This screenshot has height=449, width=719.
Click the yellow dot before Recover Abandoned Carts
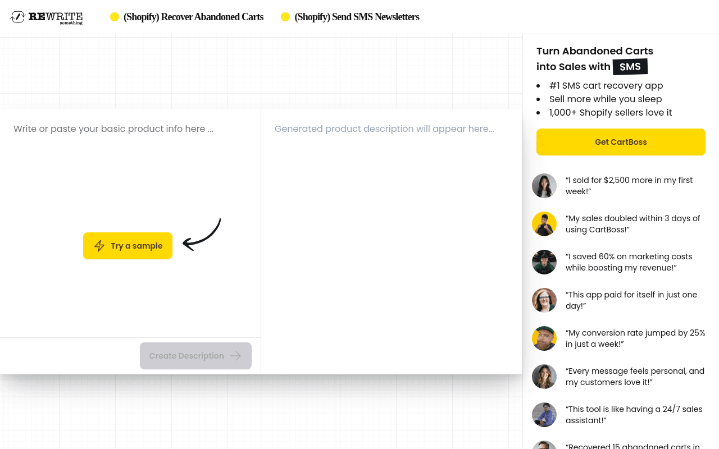click(115, 17)
